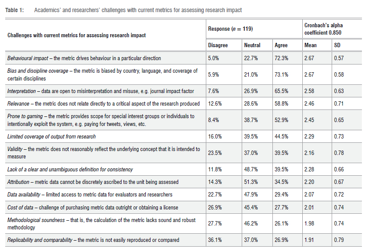
Task: Select the Data availability row text
Action: [90, 195]
